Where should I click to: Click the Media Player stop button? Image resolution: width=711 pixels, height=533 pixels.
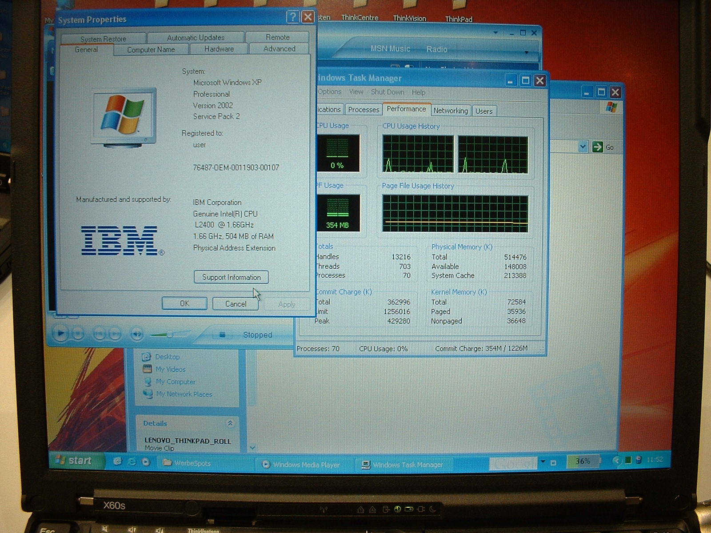pos(78,333)
